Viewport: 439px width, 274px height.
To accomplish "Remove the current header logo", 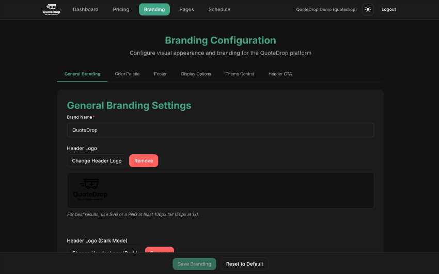I will [x=144, y=161].
